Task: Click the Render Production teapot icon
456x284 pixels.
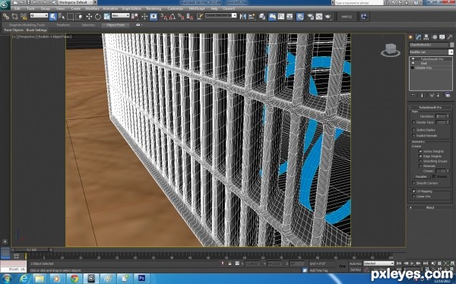Action: tap(328, 17)
